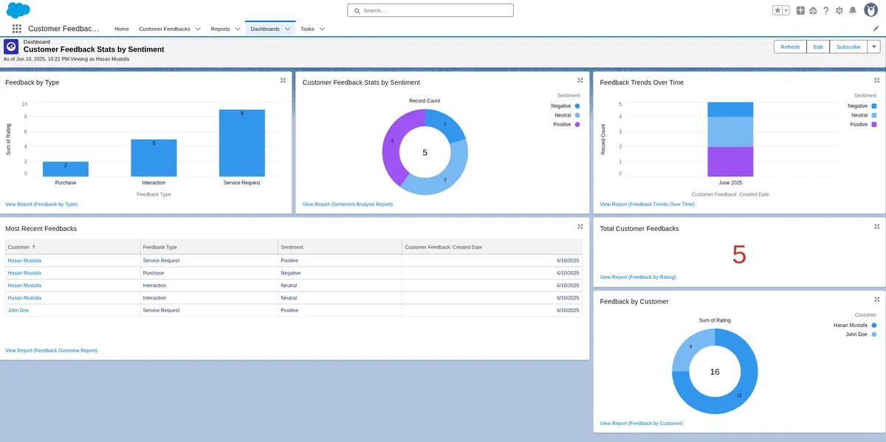Click the Subscribe button
Viewport: 886px width, 442px height.
[848, 46]
